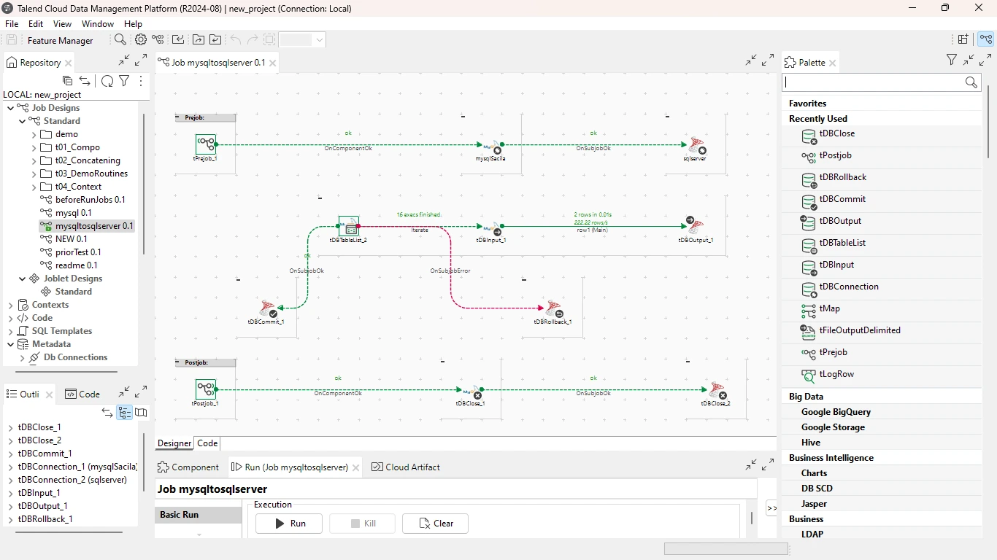Click the tPrejob_1 component on canvas
Screen dimensions: 997x560
tap(206, 144)
